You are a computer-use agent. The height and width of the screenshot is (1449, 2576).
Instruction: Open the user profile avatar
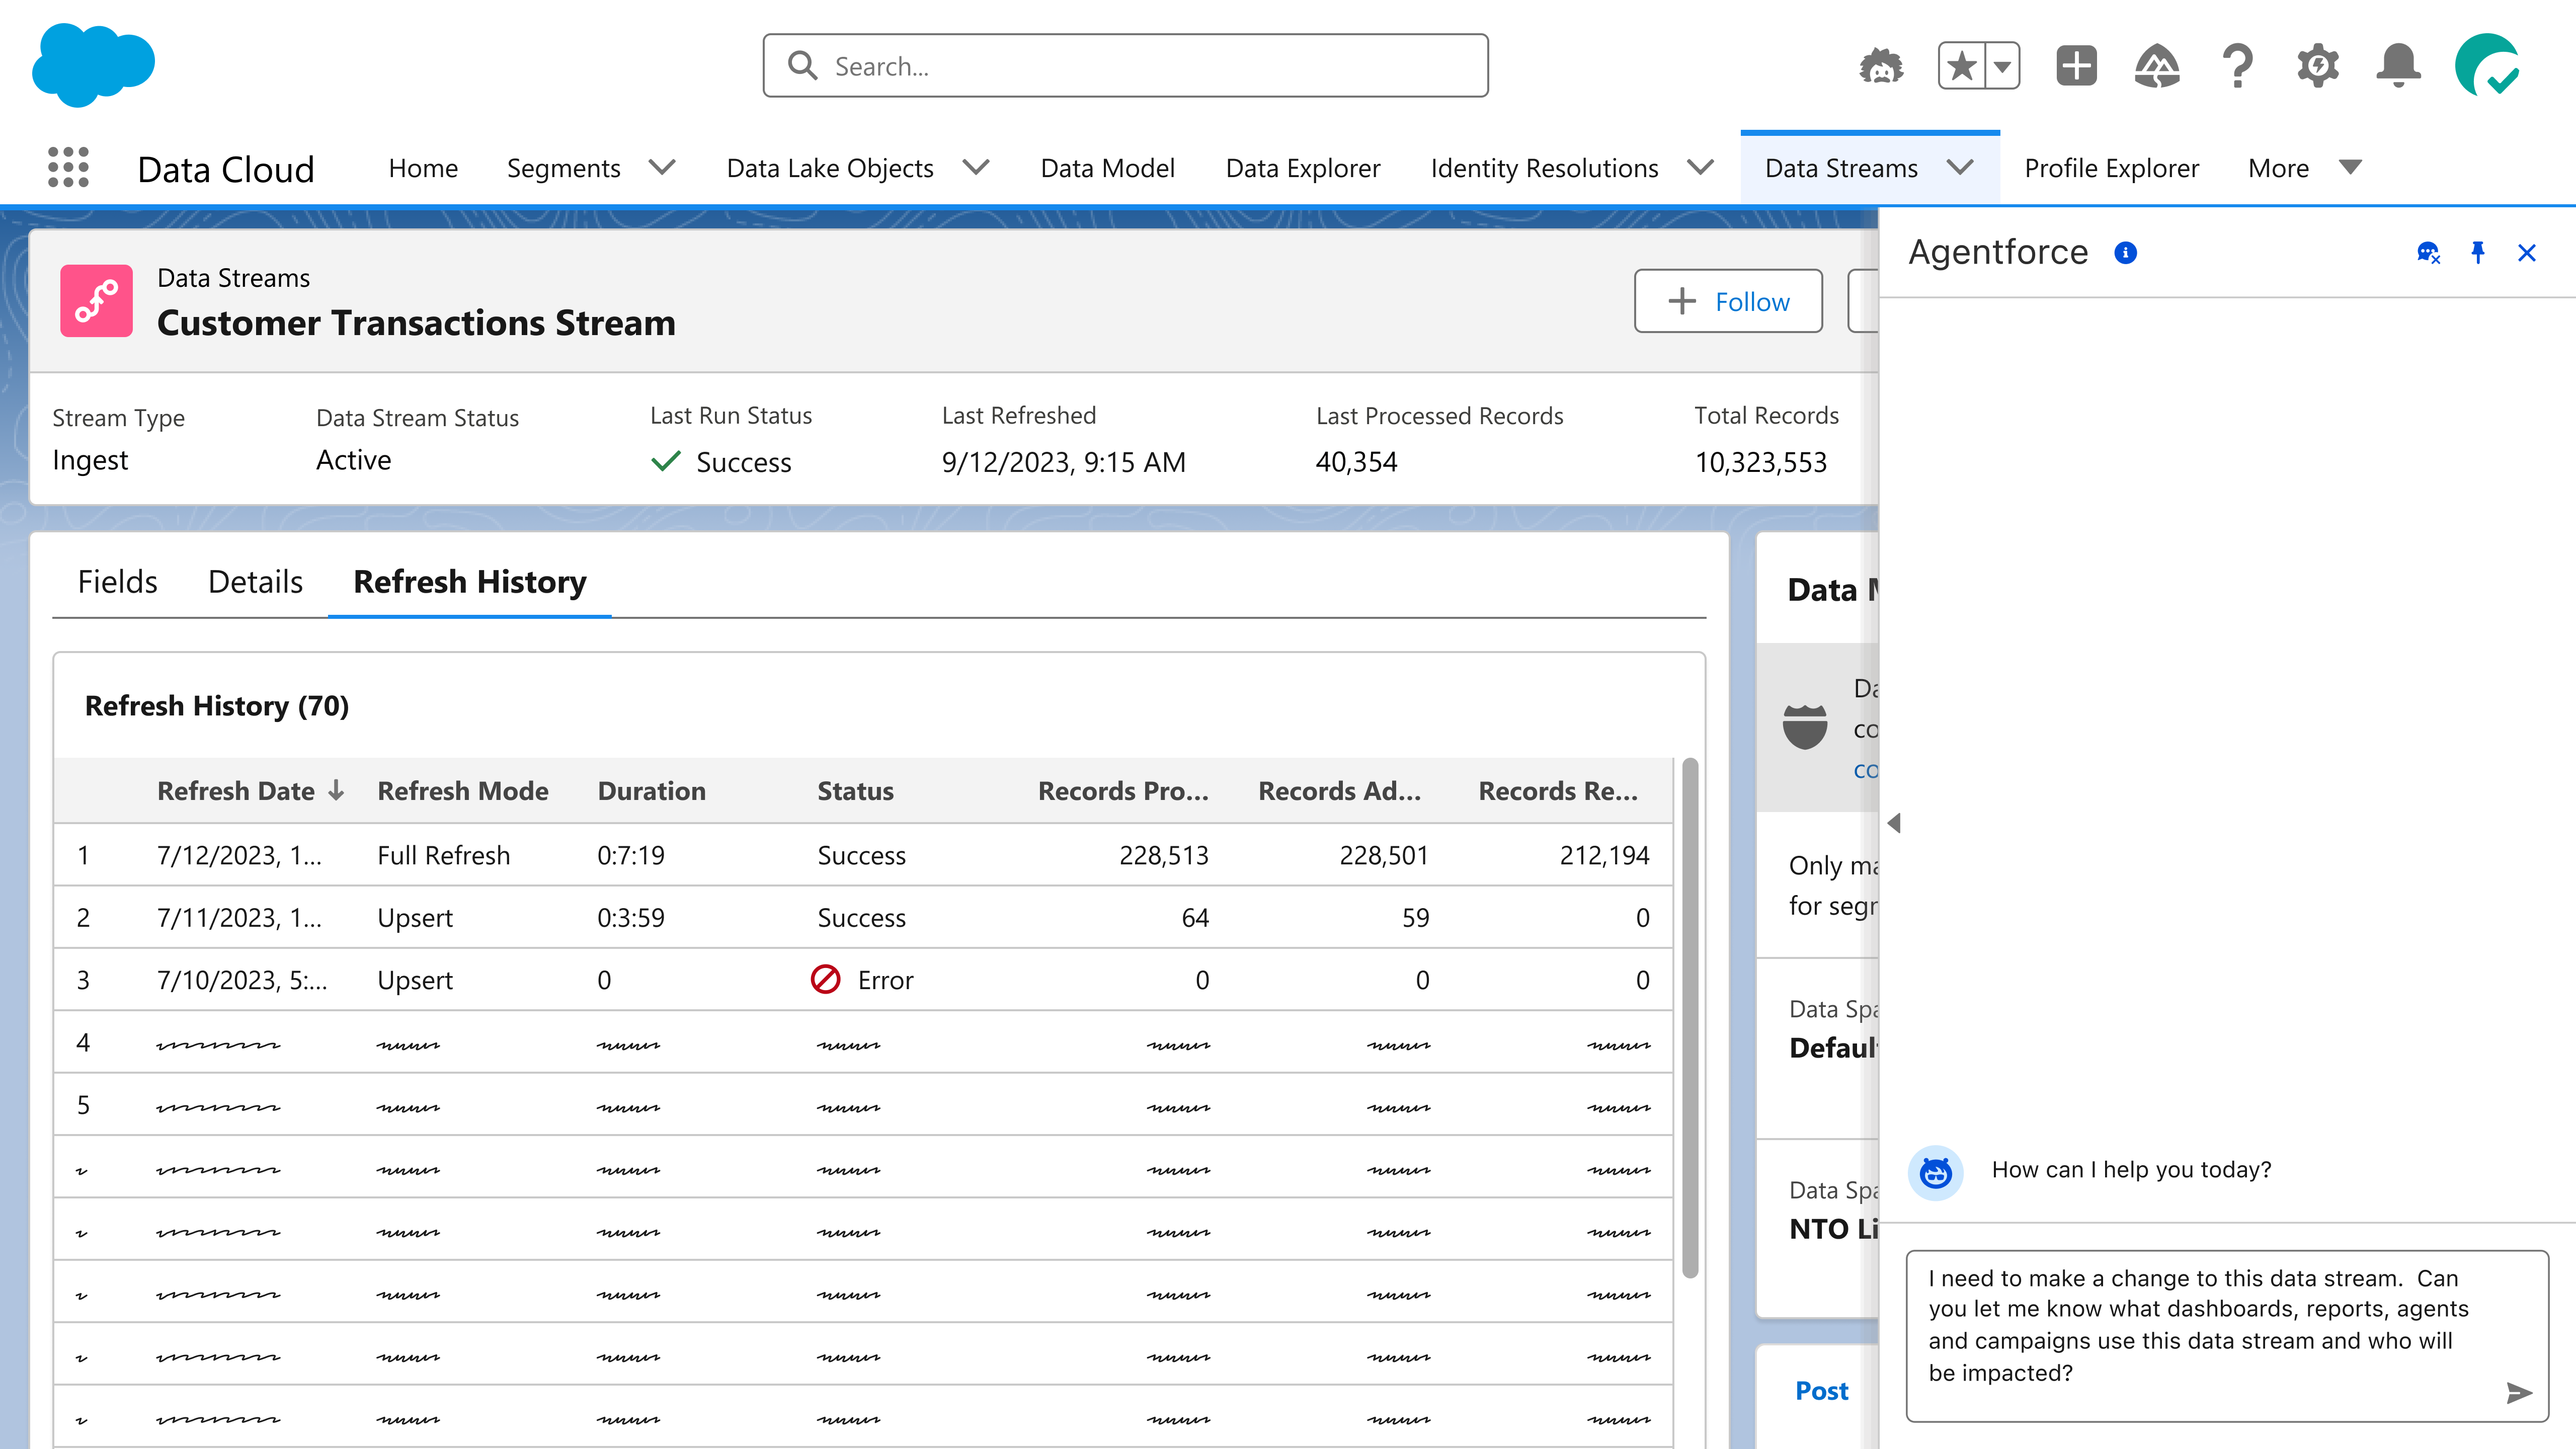click(x=2487, y=66)
